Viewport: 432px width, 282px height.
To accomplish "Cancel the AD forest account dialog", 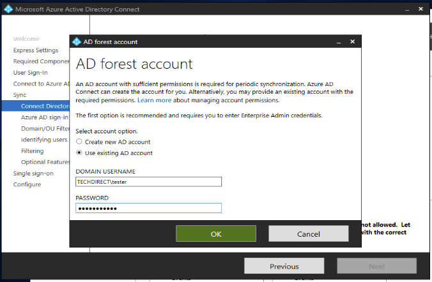I will click(309, 234).
